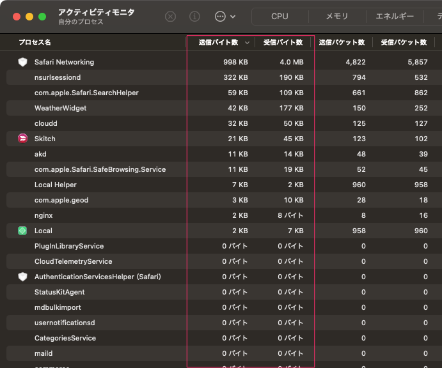The image size is (442, 368).
Task: Sort by 受信バイト数 column header
Action: pos(283,42)
